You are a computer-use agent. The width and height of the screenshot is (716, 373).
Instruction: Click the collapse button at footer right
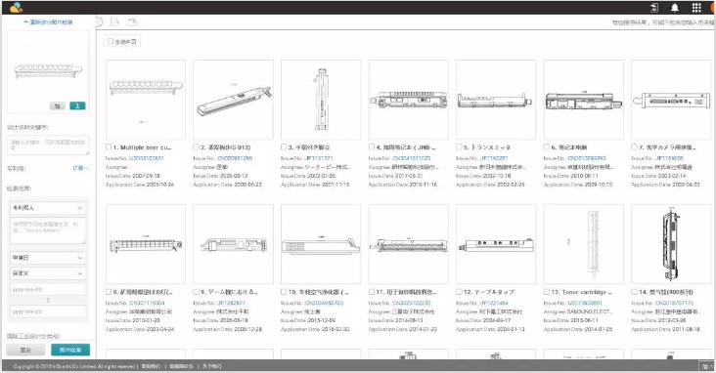[707, 366]
